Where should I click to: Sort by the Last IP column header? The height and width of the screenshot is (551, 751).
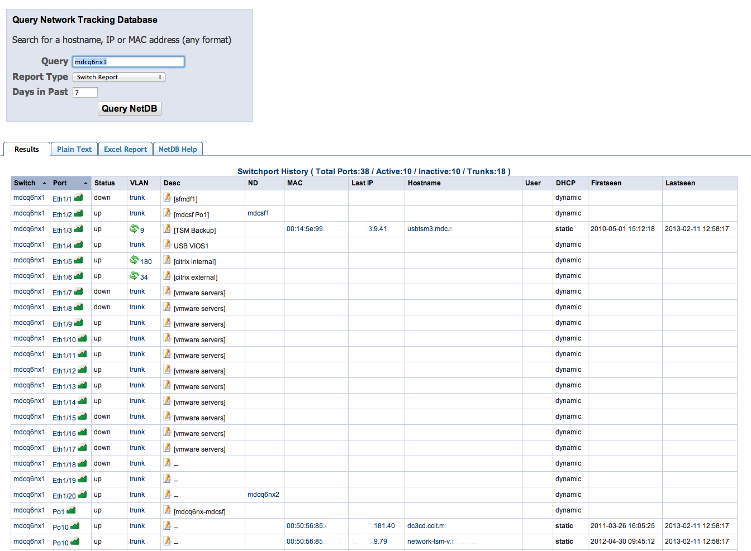pos(377,183)
